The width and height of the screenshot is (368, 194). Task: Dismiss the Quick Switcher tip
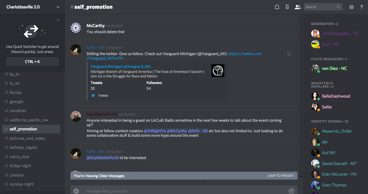click(x=58, y=20)
